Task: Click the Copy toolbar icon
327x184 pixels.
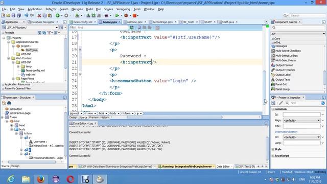Action: (44, 15)
